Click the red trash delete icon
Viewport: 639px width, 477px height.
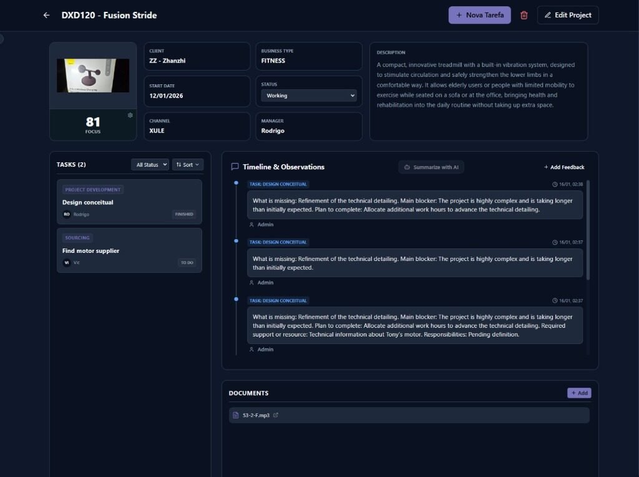[524, 15]
